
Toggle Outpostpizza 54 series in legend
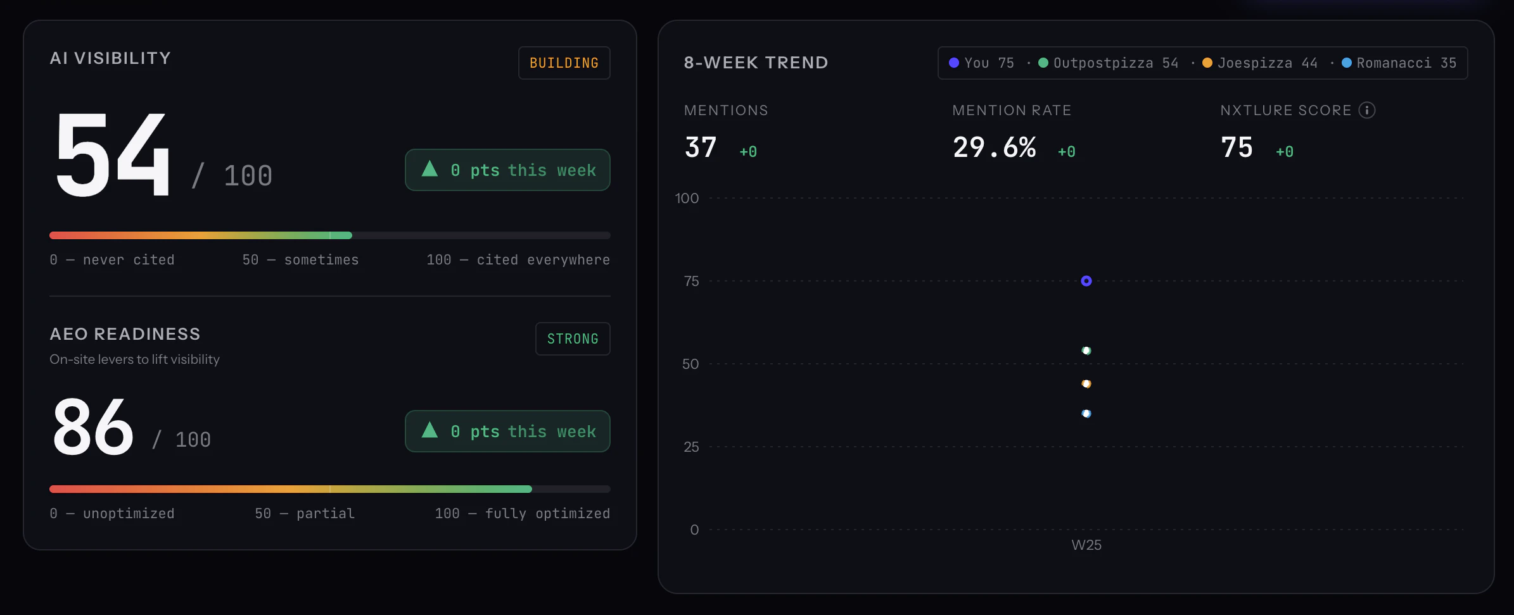1109,63
